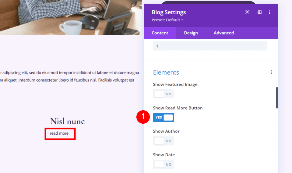The height and width of the screenshot is (173, 292).
Task: Turn on Show Author toggle
Action: click(x=164, y=141)
